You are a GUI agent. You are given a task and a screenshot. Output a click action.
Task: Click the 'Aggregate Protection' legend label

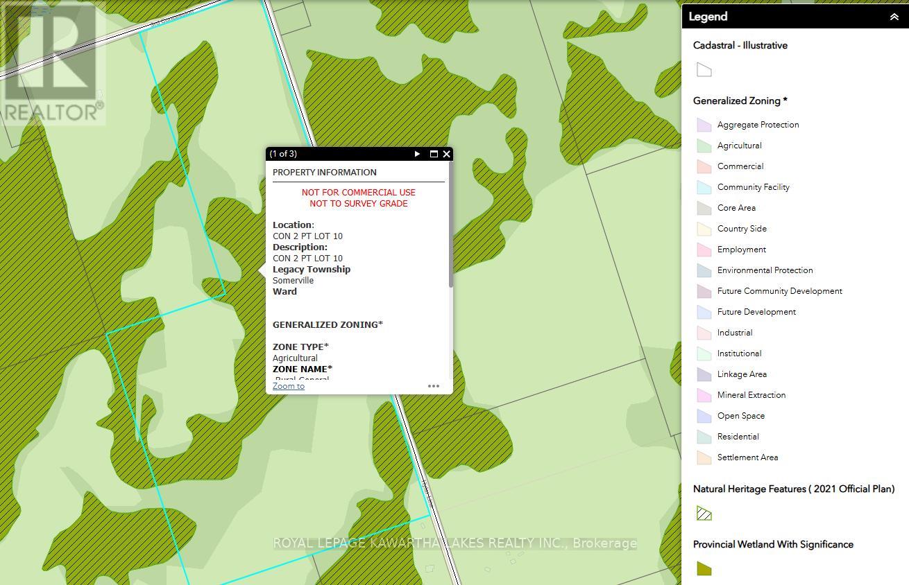[758, 125]
